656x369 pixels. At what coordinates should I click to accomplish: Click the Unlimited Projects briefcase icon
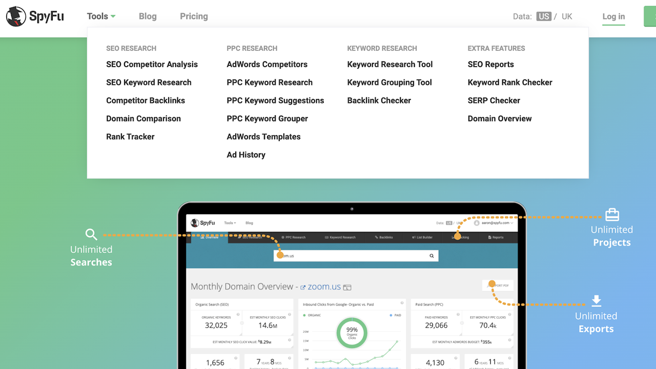(612, 214)
